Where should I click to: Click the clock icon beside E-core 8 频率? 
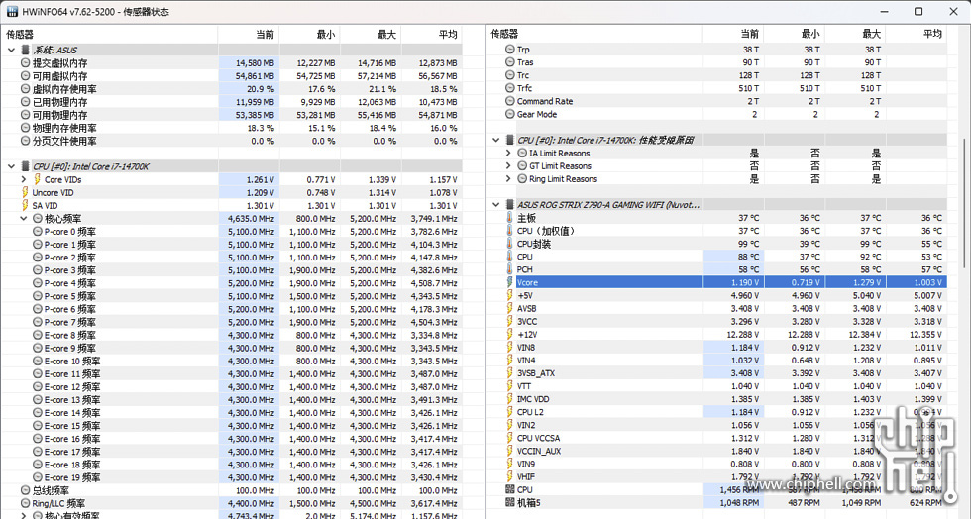pyautogui.click(x=38, y=335)
